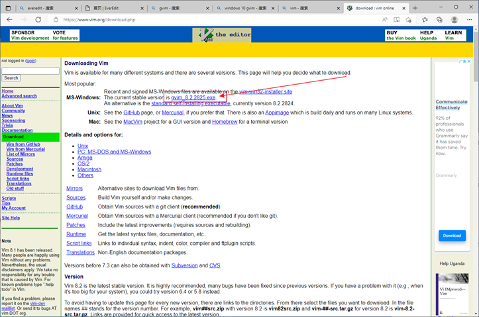Open My Account sidebar link
This screenshot has width=479, height=317.
[x=14, y=208]
